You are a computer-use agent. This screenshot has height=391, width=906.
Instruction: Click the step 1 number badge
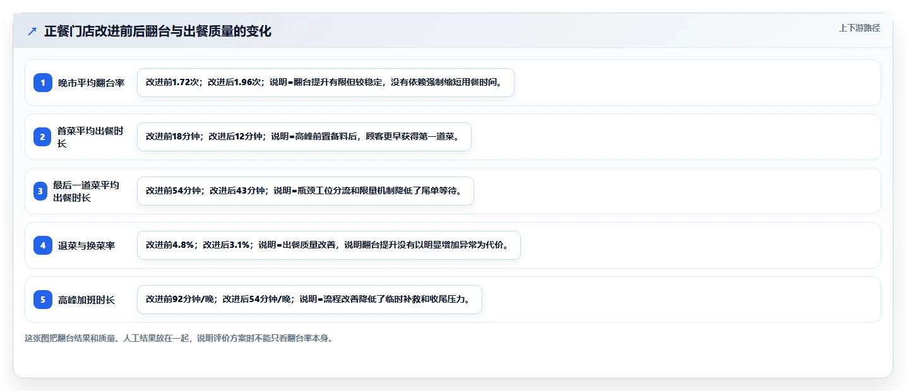[x=43, y=83]
